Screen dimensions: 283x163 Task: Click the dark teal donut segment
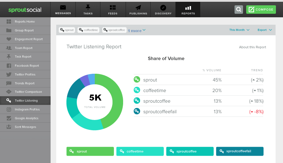coord(76,89)
